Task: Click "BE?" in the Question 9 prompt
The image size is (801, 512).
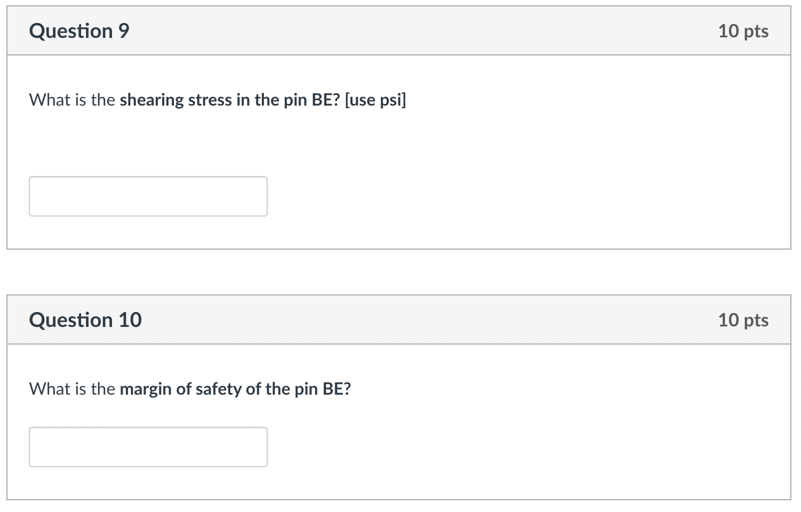Action: pyautogui.click(x=325, y=100)
